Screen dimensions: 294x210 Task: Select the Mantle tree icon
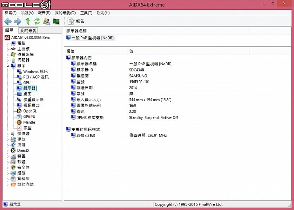[x=19, y=122]
